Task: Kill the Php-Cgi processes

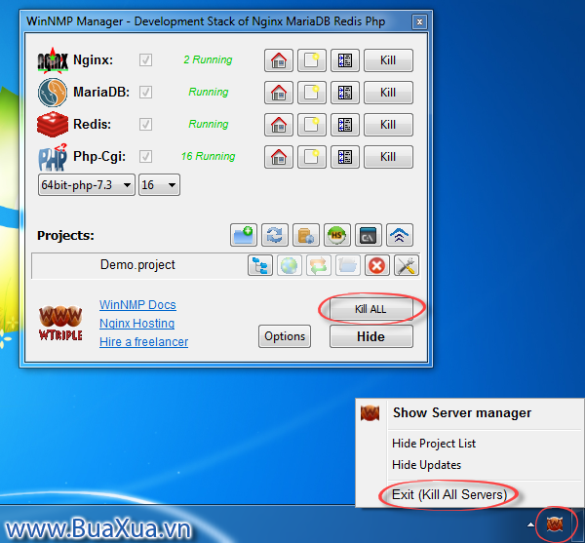Action: pyautogui.click(x=388, y=157)
